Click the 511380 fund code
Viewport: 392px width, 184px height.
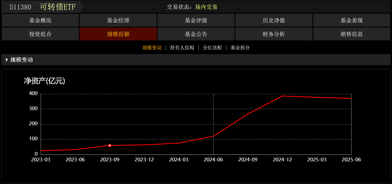(x=20, y=7)
